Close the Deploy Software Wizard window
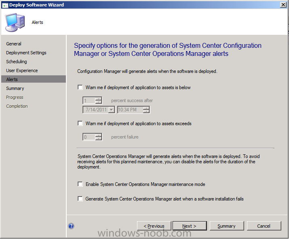The width and height of the screenshot is (289, 239). [x=283, y=4]
